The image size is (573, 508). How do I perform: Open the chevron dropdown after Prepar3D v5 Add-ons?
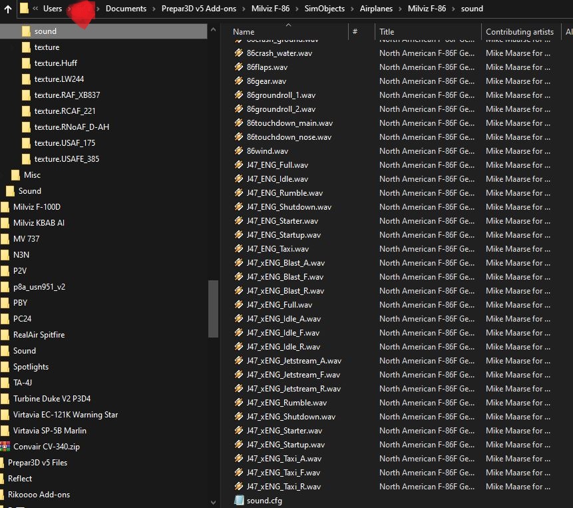pos(244,9)
